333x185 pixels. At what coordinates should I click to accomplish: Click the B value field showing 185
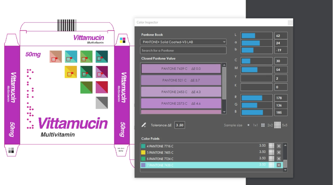pos(281,112)
